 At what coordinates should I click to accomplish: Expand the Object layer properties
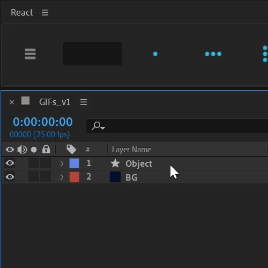coord(62,163)
